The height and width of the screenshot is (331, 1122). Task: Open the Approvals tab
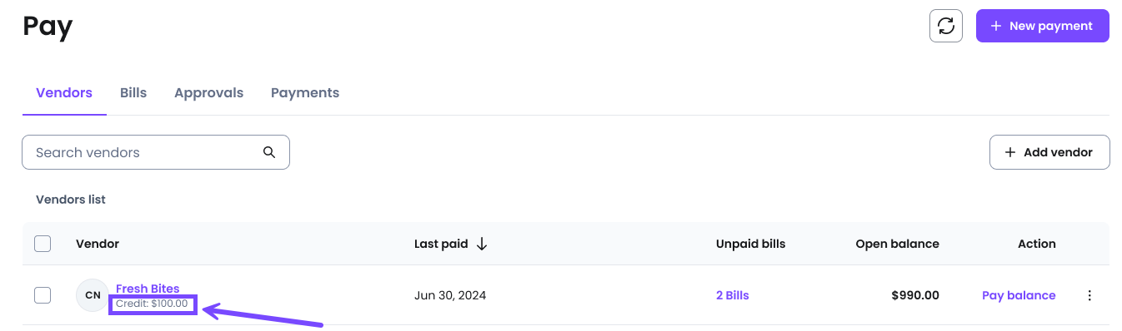(208, 92)
